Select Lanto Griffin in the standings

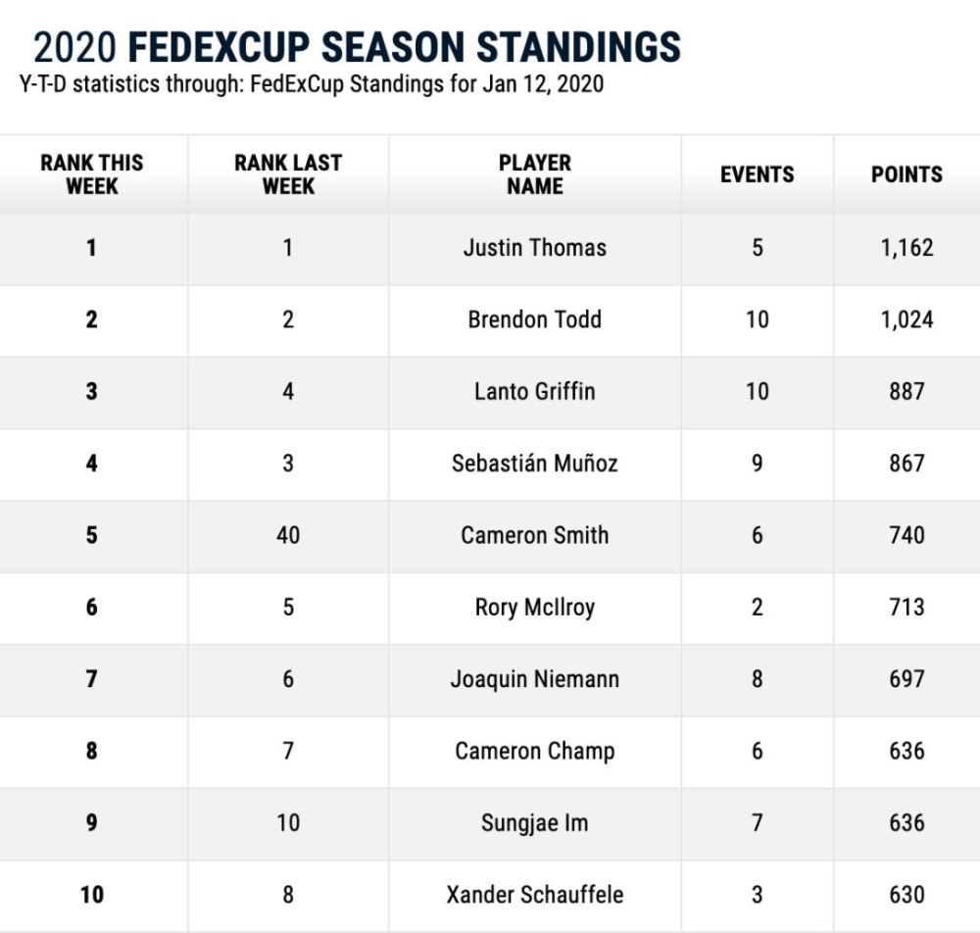(x=535, y=392)
